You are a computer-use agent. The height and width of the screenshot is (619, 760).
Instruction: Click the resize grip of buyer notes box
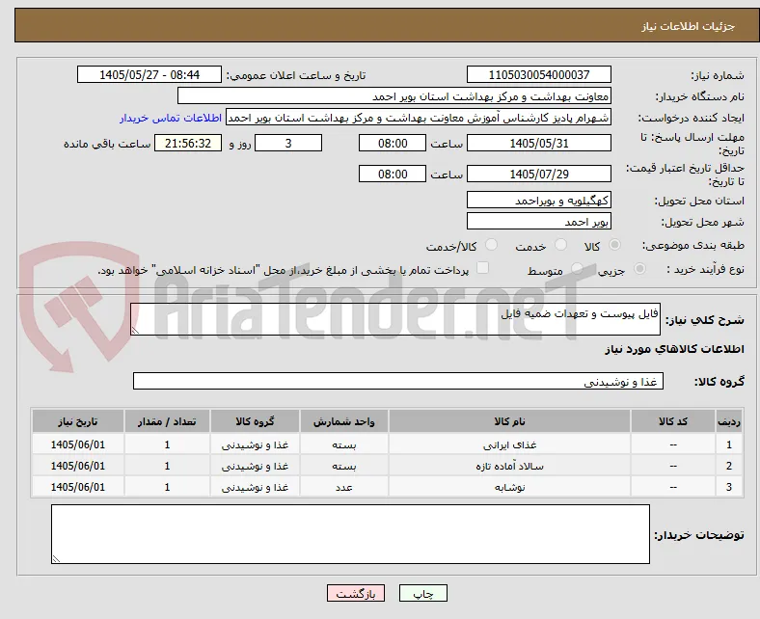click(x=56, y=559)
